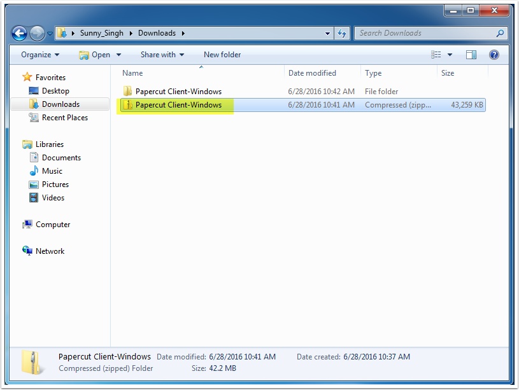Click the Network globe icon
The height and width of the screenshot is (390, 519).
pos(27,251)
